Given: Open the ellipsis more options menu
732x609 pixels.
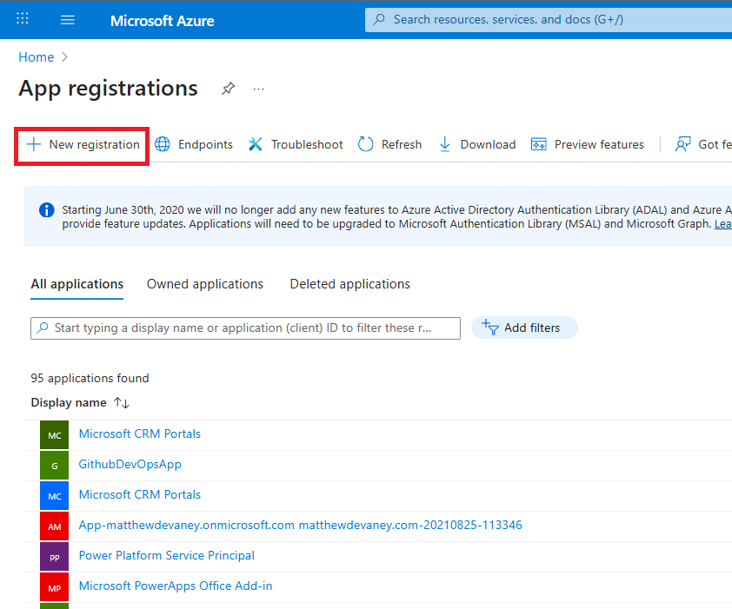Looking at the screenshot, I should pos(258,89).
